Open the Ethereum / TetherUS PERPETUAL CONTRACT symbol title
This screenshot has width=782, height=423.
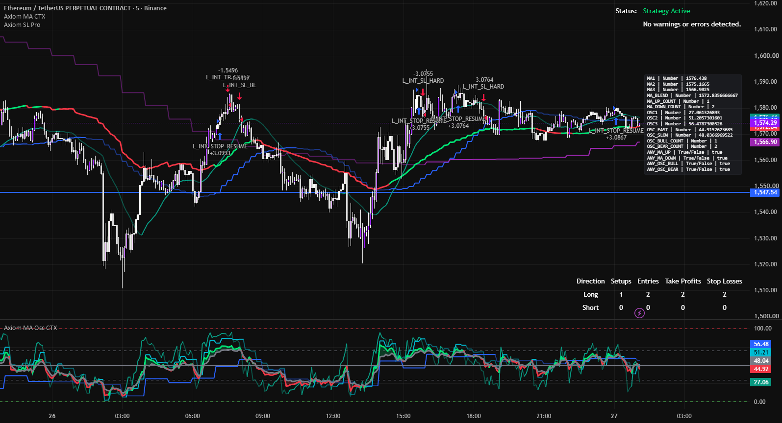[x=85, y=8]
